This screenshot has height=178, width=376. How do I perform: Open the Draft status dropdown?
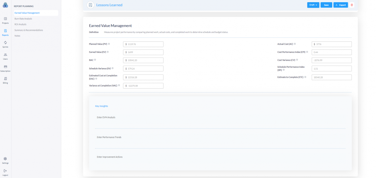313,5
